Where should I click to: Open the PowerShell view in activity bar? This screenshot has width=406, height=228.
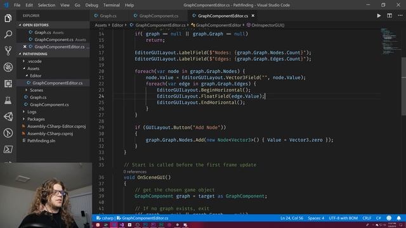8,149
